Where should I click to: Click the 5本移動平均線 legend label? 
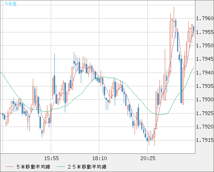(x=34, y=167)
